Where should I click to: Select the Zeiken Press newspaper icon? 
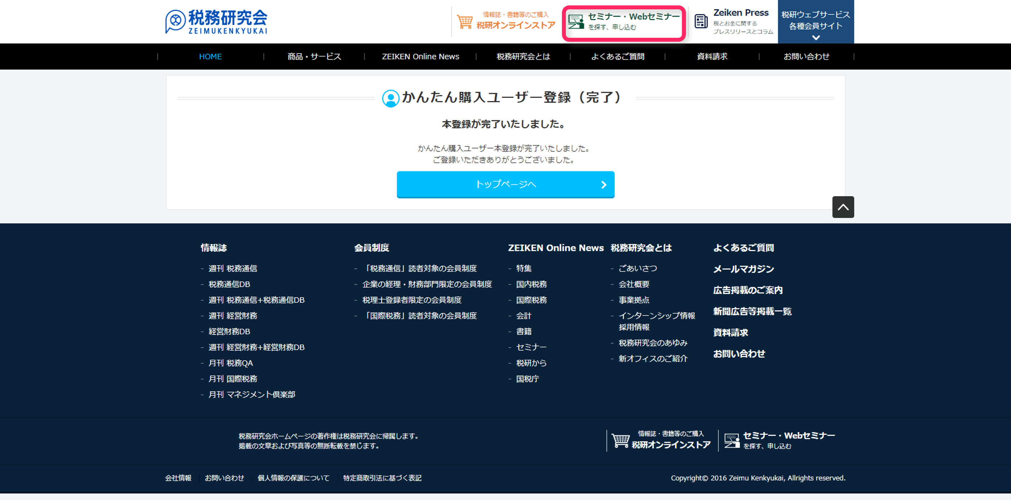[701, 22]
